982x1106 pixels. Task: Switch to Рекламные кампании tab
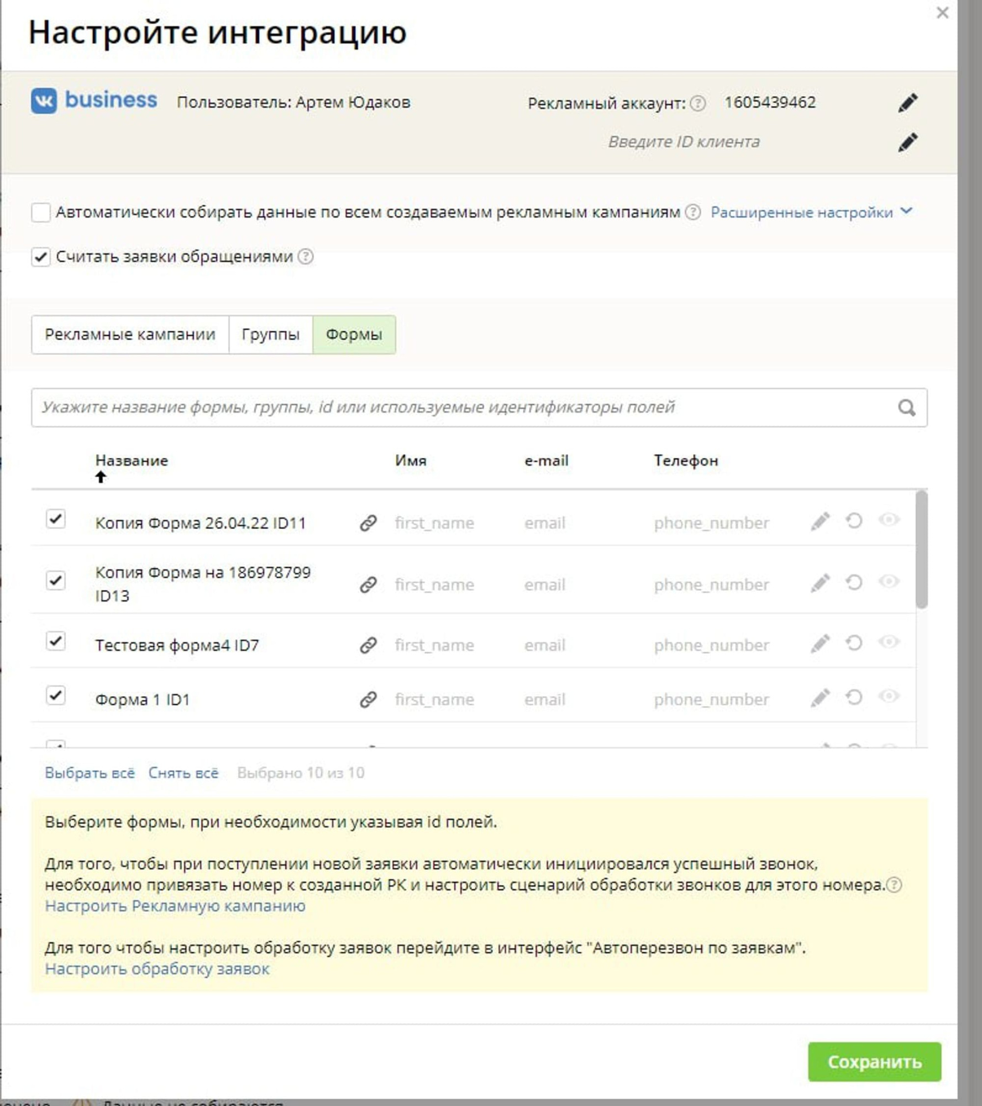130,335
